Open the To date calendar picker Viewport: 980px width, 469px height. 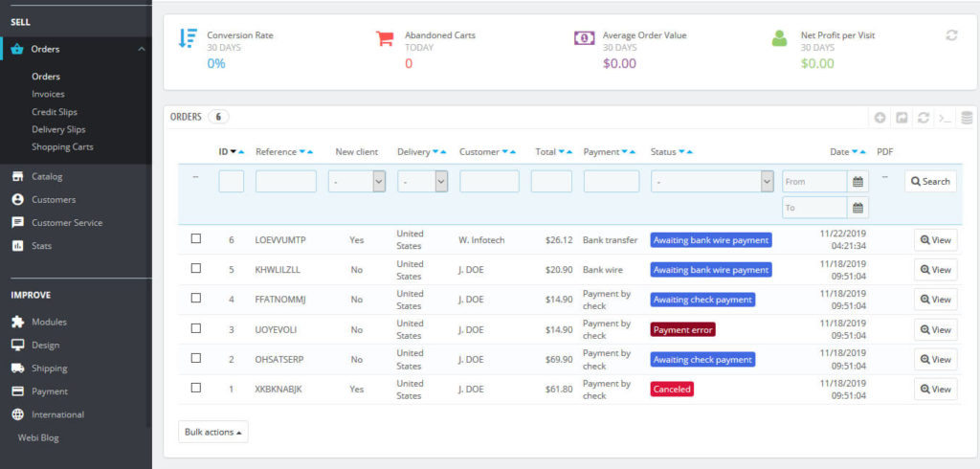click(858, 208)
